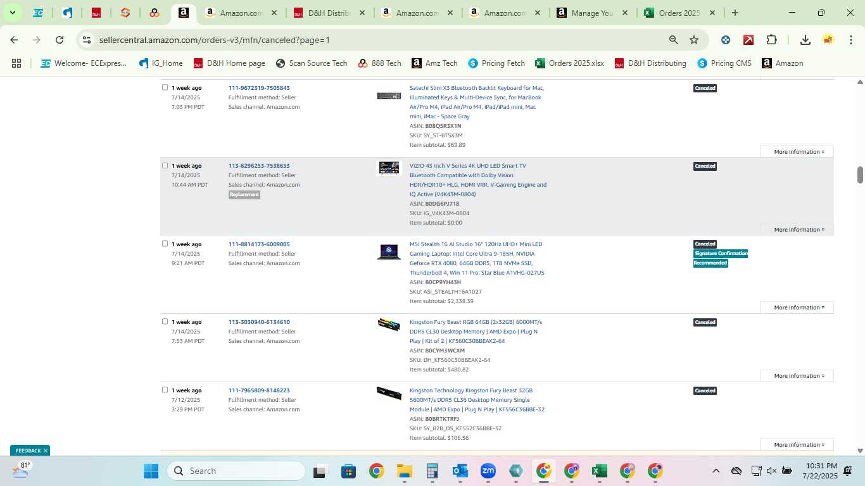Screen dimensions: 865x486
Task: Open the D&H Distrib browser tab
Action: [x=329, y=13]
